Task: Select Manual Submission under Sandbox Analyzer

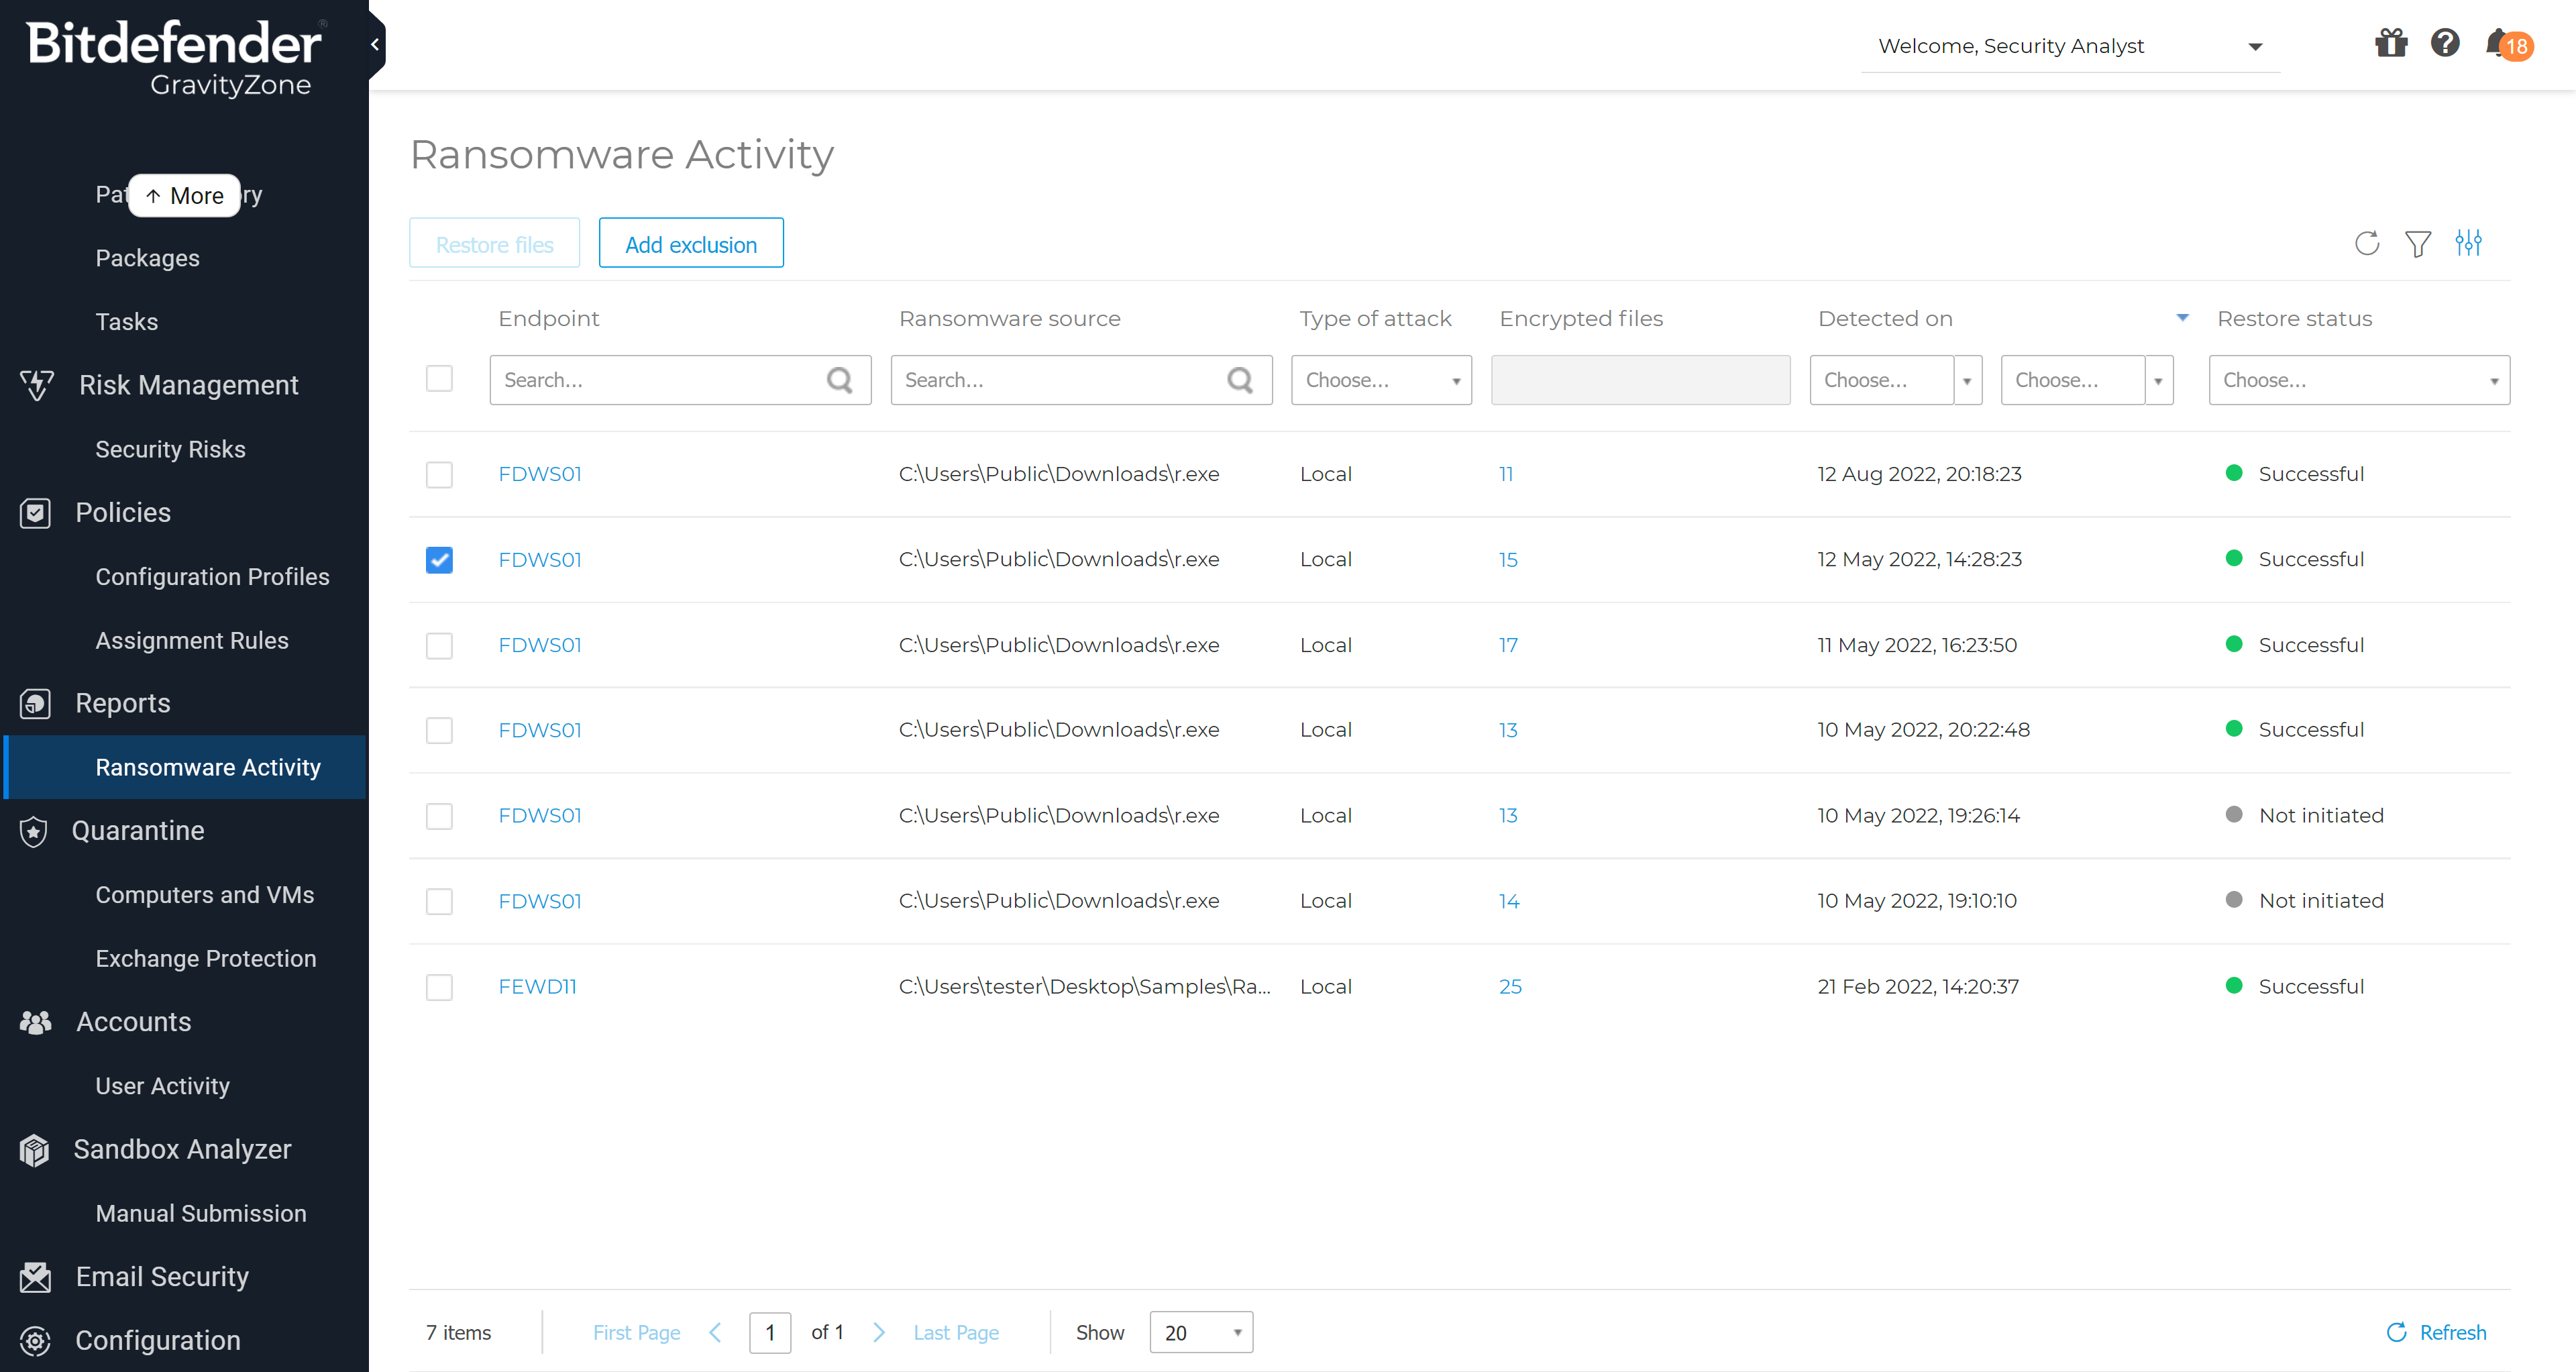Action: [201, 1213]
